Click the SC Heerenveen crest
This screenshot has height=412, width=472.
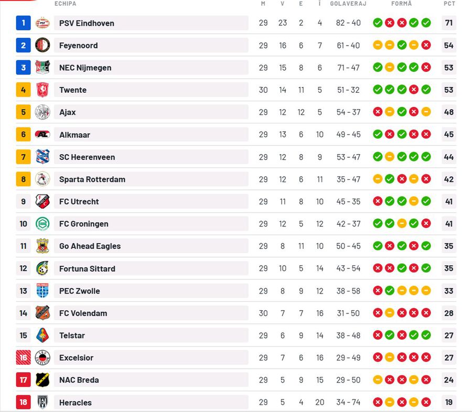(42, 157)
